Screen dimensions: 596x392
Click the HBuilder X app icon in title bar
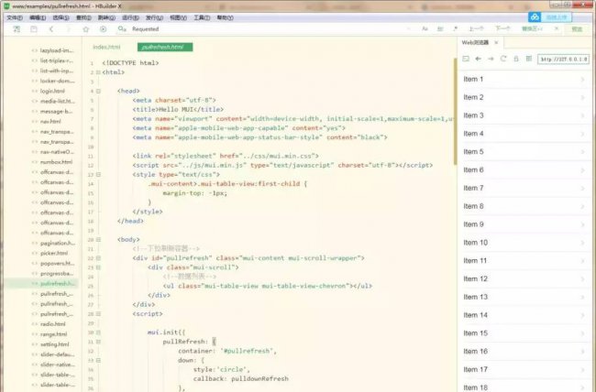[6, 6]
